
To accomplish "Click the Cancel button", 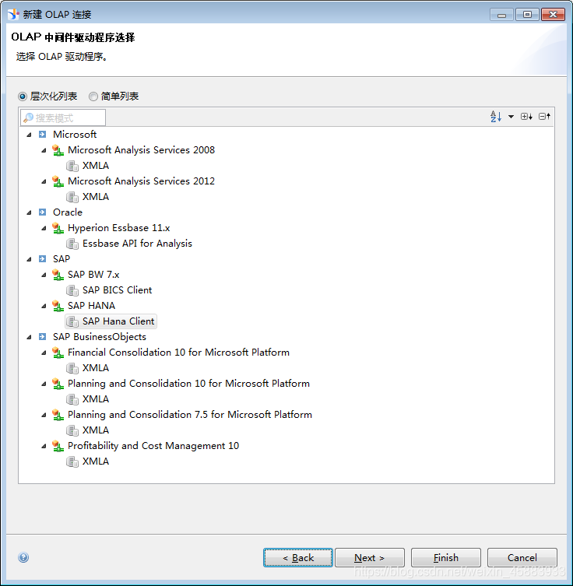I will coord(522,558).
